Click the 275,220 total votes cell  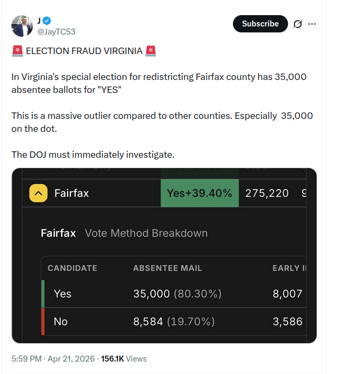[267, 193]
